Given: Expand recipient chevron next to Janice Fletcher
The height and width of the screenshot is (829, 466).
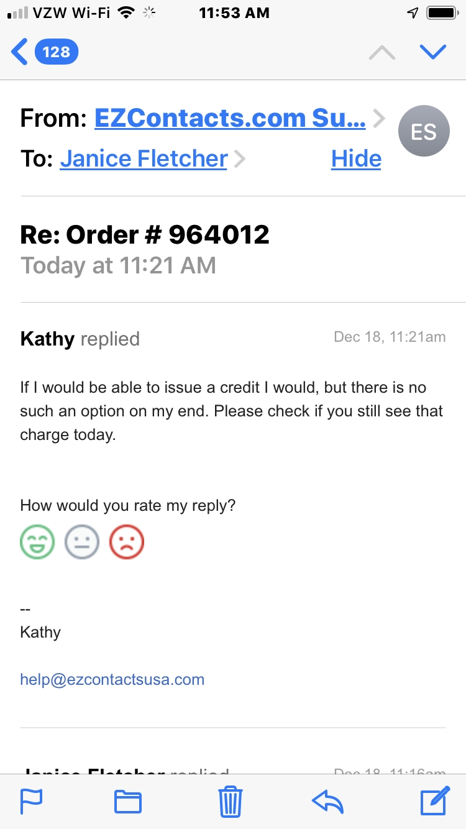Looking at the screenshot, I should [x=240, y=160].
